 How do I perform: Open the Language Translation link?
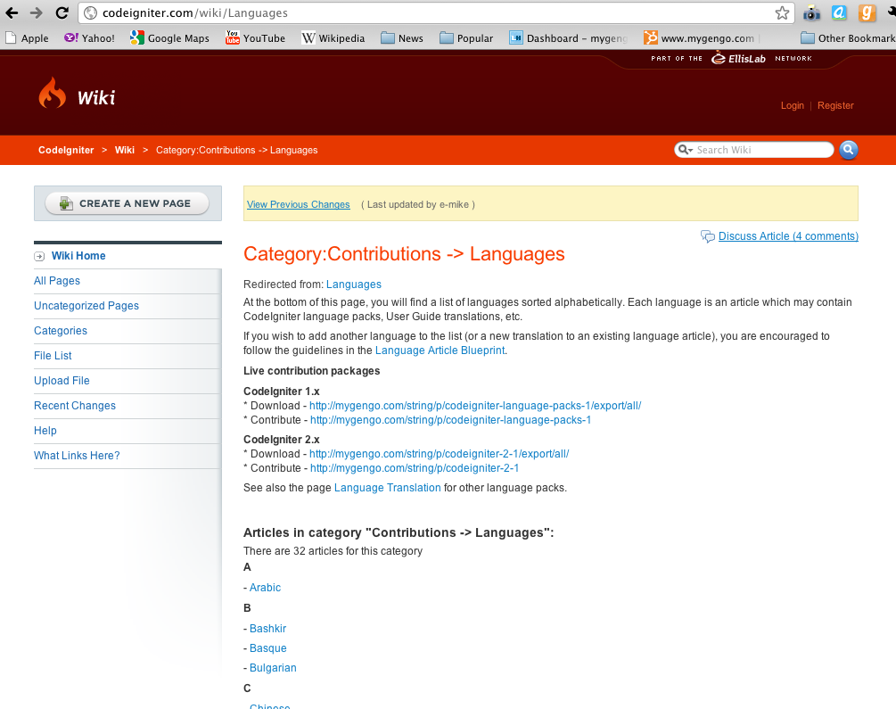388,488
